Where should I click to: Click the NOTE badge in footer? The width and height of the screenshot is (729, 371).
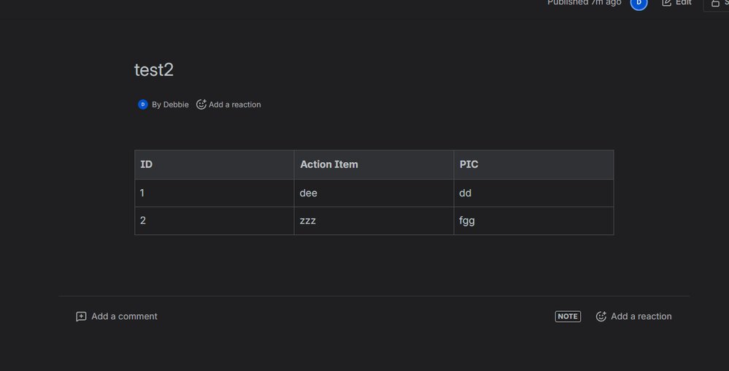pos(568,316)
